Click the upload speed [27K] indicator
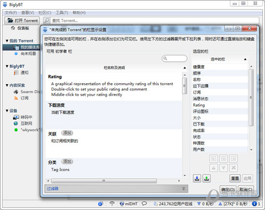265x210 pixels. click(x=233, y=204)
